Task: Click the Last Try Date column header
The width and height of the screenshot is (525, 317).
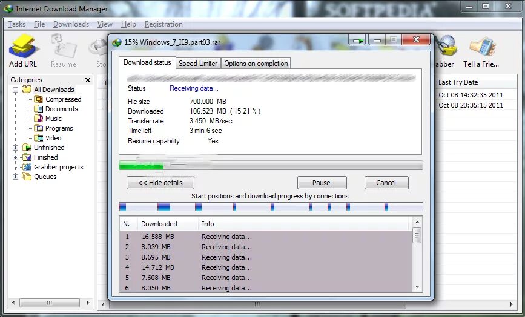Action: (475, 82)
